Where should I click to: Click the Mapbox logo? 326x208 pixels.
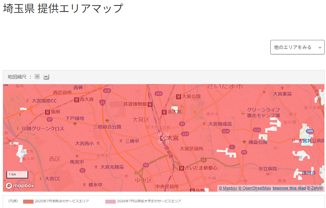point(20,186)
